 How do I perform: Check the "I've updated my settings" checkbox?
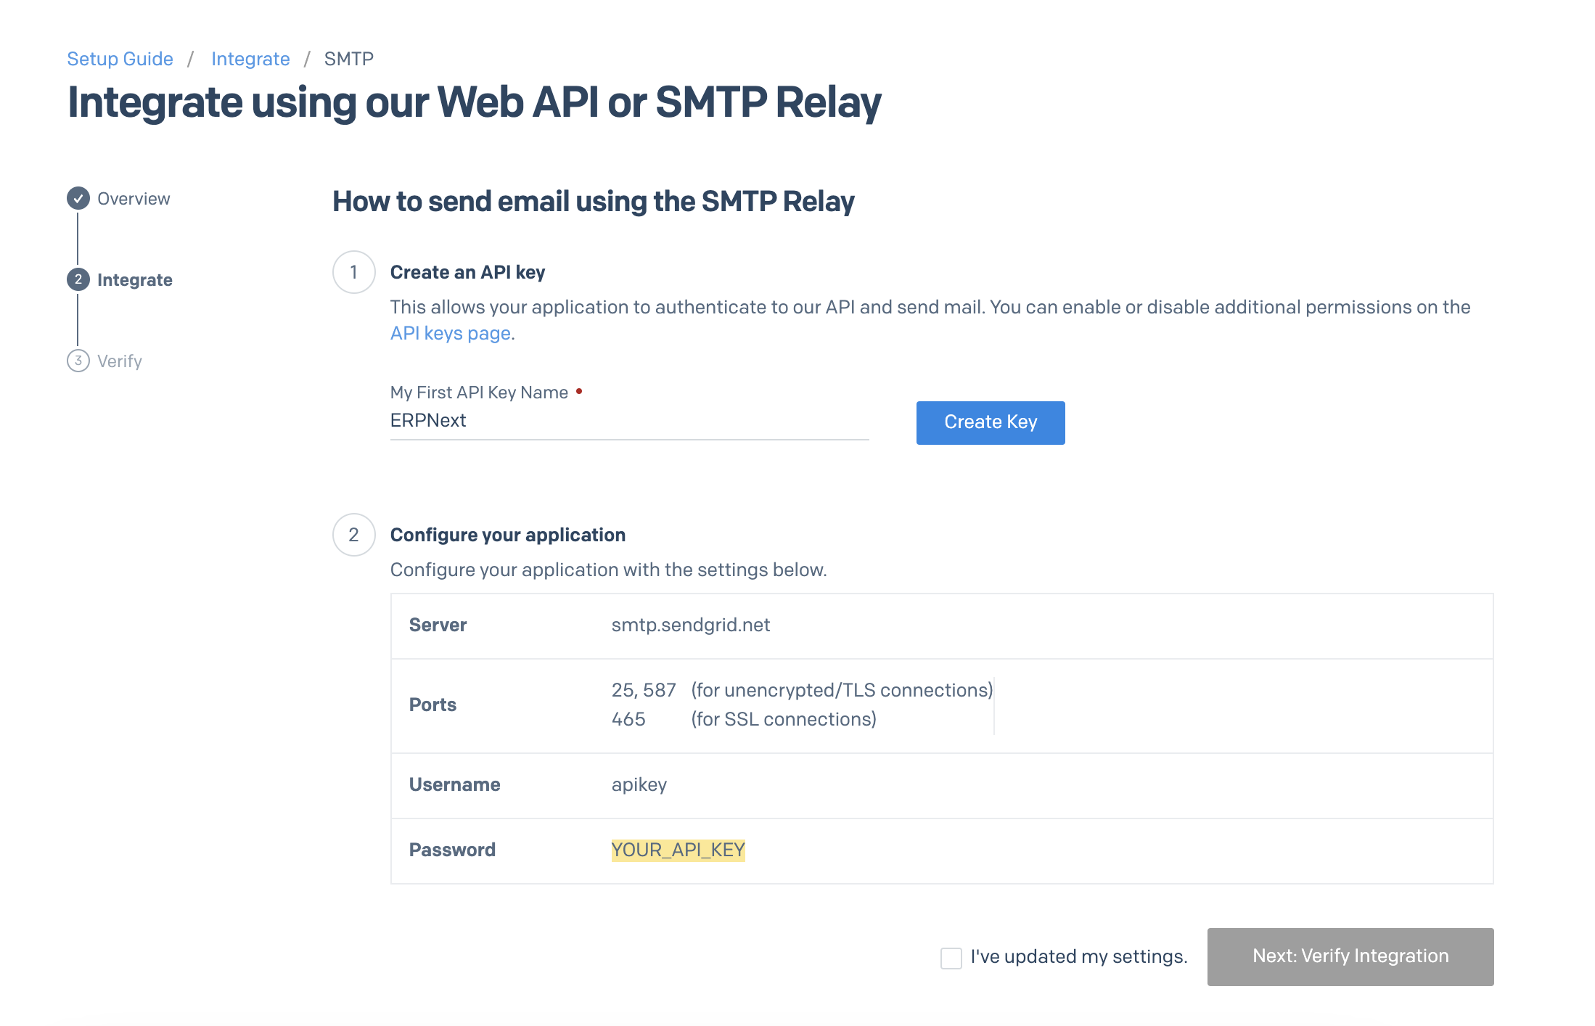[x=951, y=957]
